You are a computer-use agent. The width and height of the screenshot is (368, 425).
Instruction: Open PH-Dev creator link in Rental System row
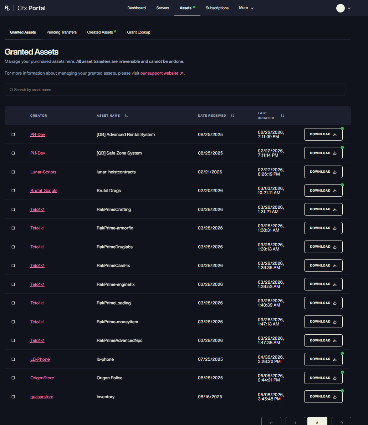38,135
